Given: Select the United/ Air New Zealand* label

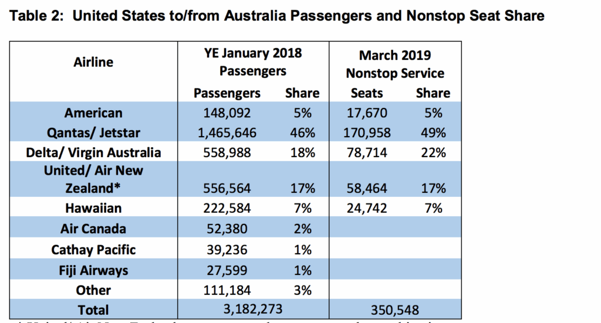Looking at the screenshot, I should click(x=93, y=179).
